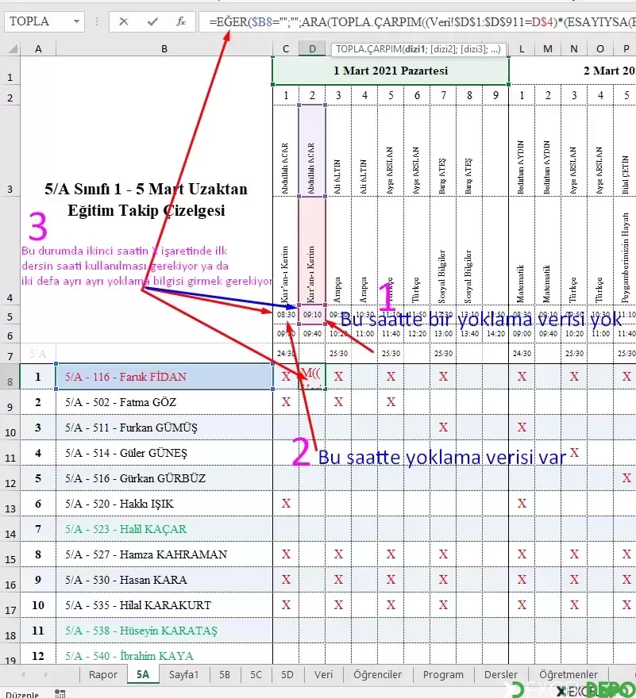Viewport: 636px width, 698px height.
Task: Open the Dersler sheet tab
Action: [x=501, y=674]
